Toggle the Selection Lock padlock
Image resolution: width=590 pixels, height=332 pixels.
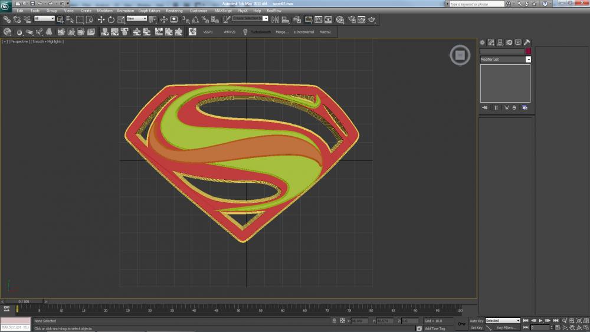pyautogui.click(x=334, y=321)
